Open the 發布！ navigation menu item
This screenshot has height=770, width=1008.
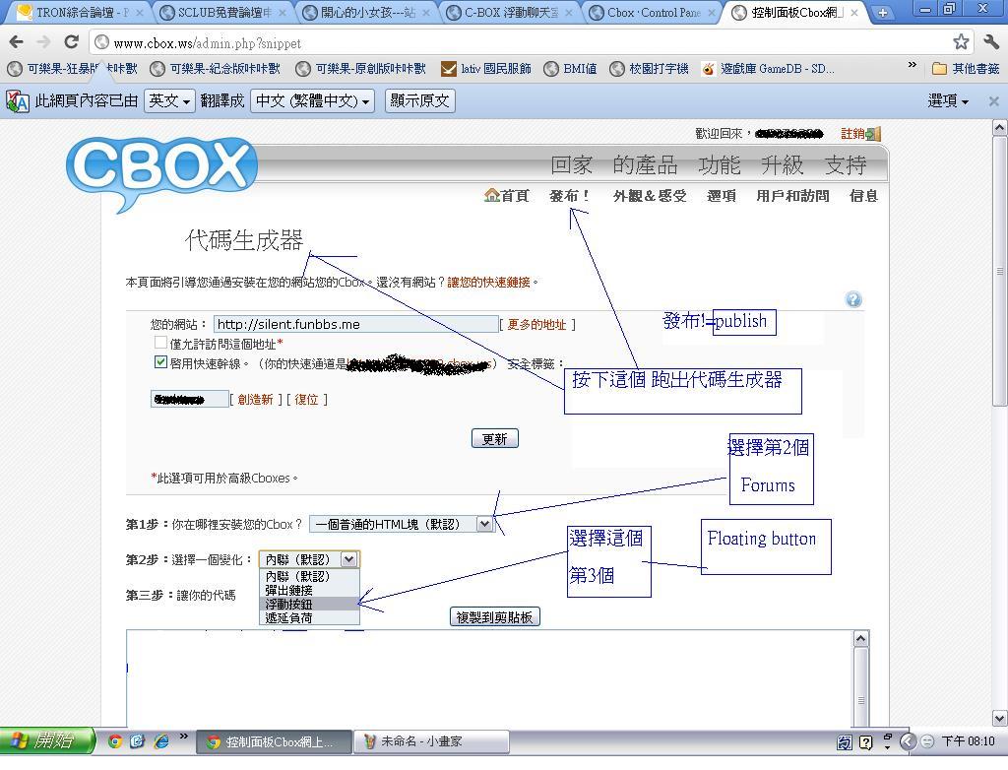(569, 196)
